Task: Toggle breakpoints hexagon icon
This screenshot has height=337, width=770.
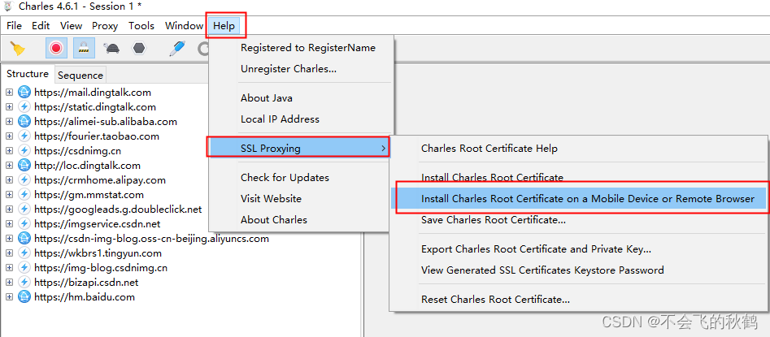Action: 140,48
